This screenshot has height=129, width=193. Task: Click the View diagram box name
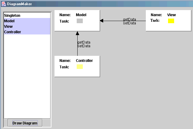tap(171, 15)
